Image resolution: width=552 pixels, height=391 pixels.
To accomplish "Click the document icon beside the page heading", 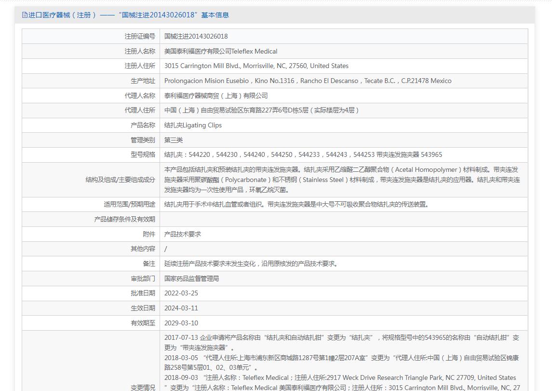I will (25, 15).
